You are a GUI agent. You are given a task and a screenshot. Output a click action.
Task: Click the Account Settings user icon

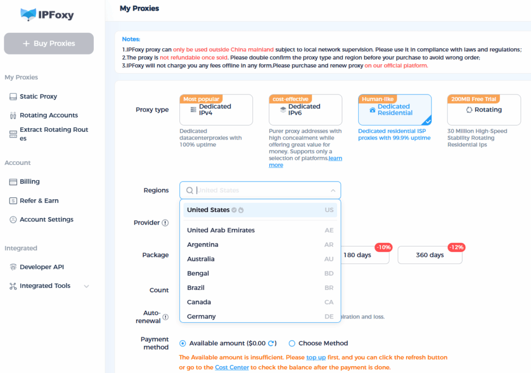pos(13,219)
